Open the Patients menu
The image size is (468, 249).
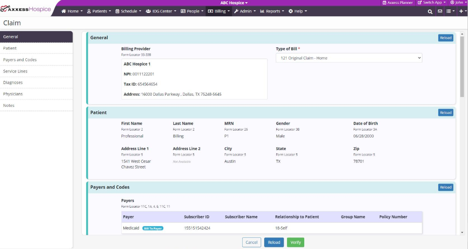coord(99,11)
